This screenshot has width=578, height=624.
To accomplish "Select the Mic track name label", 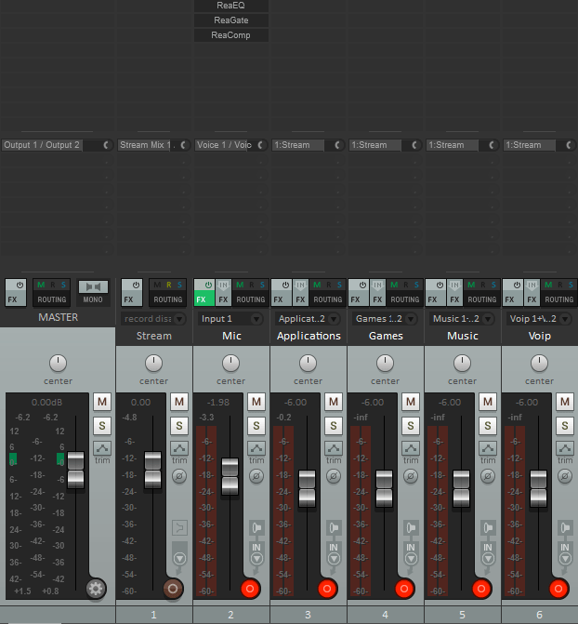I will point(231,336).
